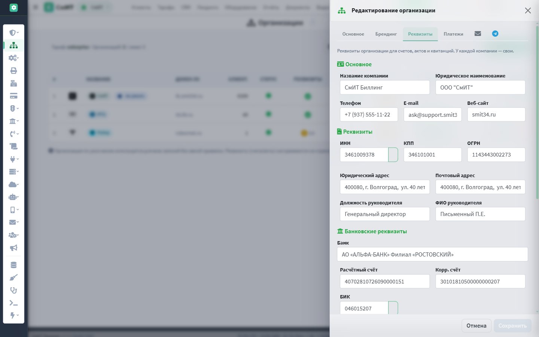Screen dimensions: 539x337
Task: Click the Должность руководителя field
Action: (385, 214)
